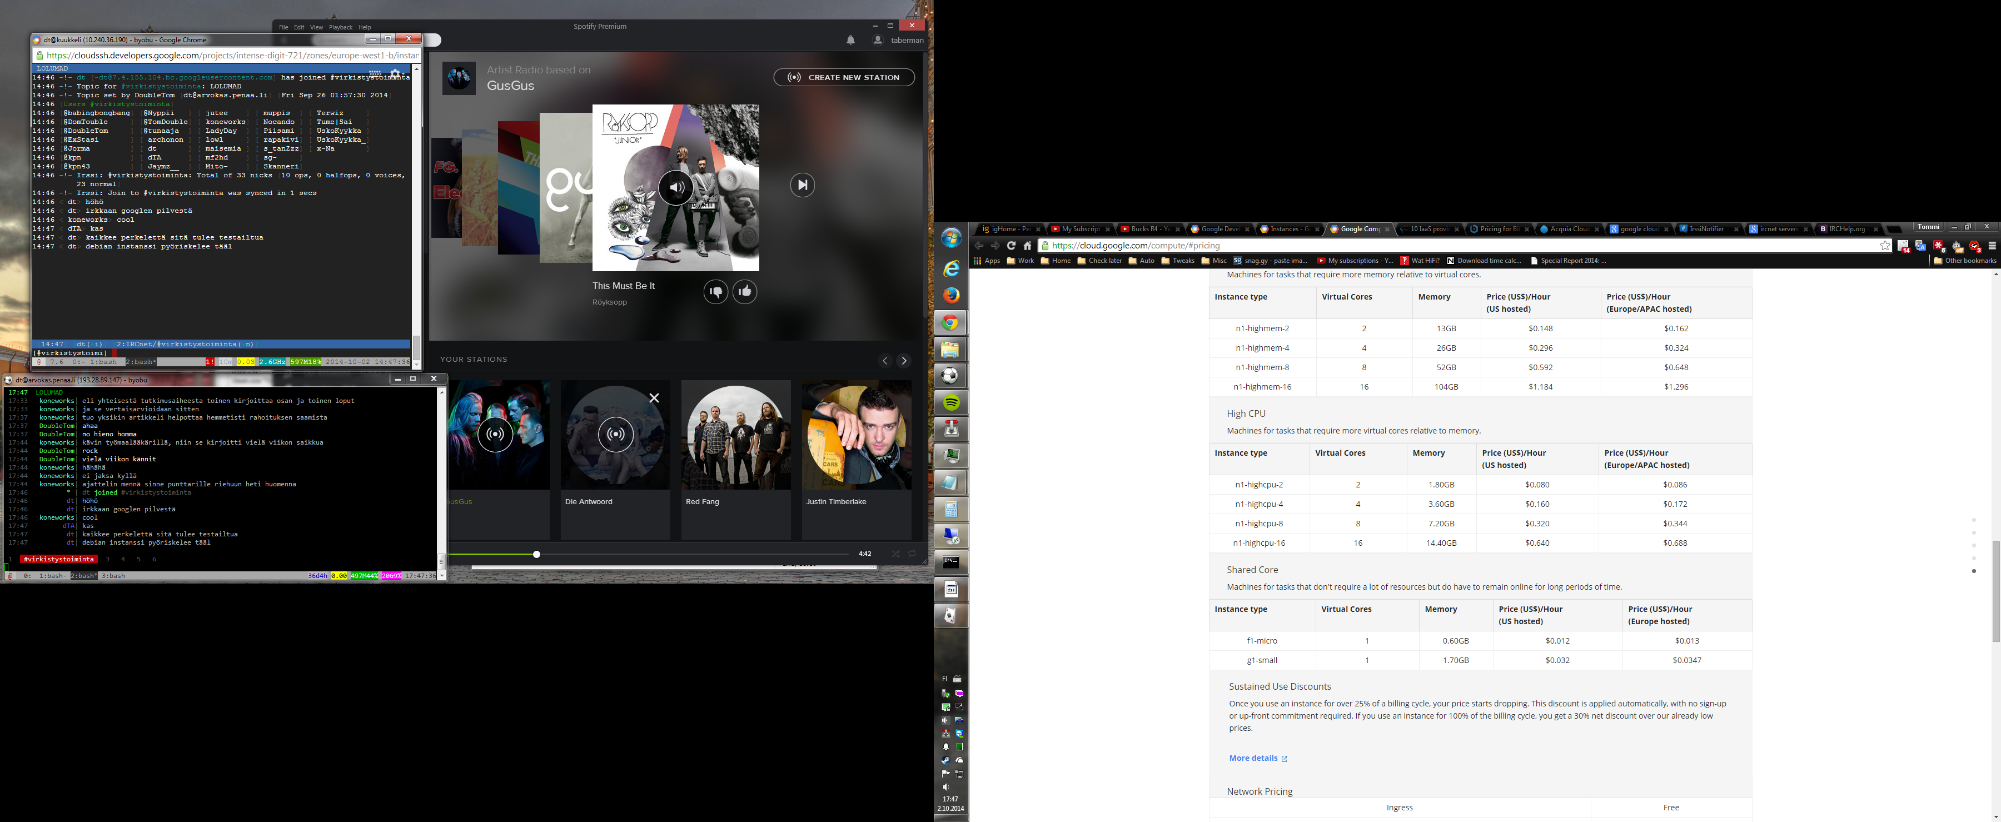2001x822 pixels.
Task: Open Firefox from the Windows taskbar
Action: pos(951,295)
